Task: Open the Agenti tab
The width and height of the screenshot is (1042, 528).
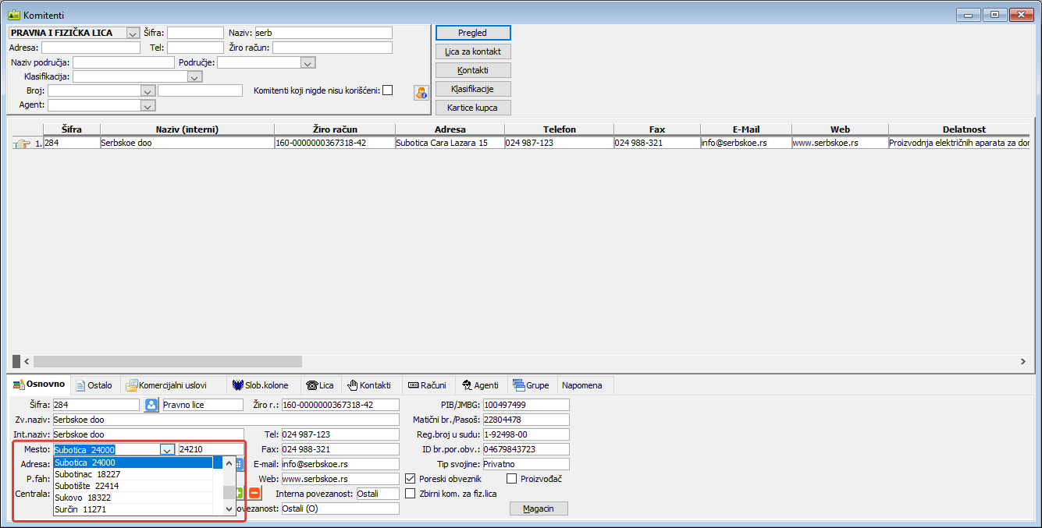Action: click(x=480, y=385)
